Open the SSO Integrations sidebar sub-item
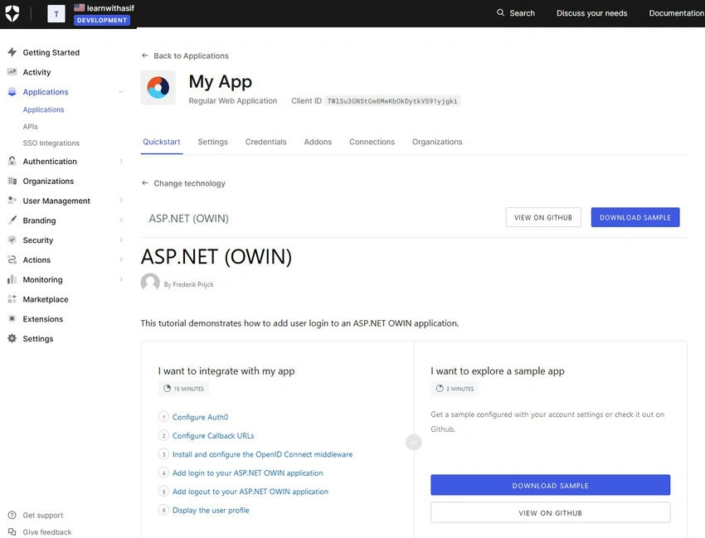Viewport: 705px width, 538px height. (x=51, y=143)
